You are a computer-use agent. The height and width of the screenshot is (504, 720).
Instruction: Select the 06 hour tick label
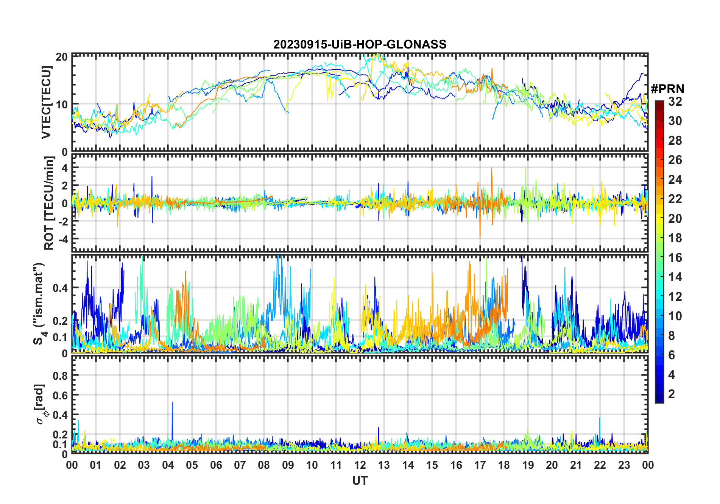pyautogui.click(x=216, y=465)
